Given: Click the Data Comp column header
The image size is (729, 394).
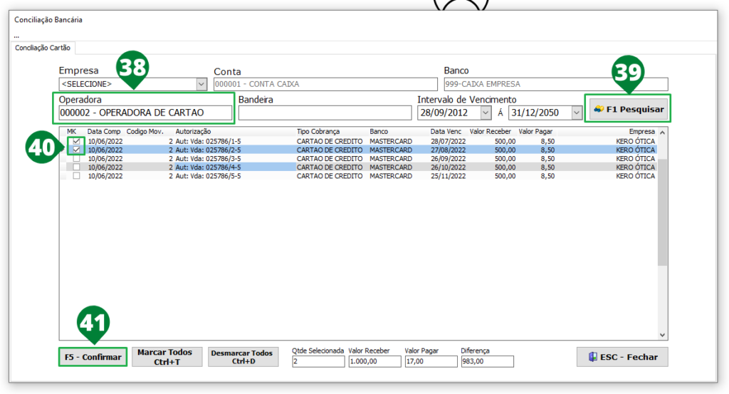Looking at the screenshot, I should (104, 132).
